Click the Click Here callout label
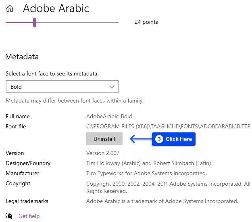The width and height of the screenshot is (252, 222). (179, 139)
